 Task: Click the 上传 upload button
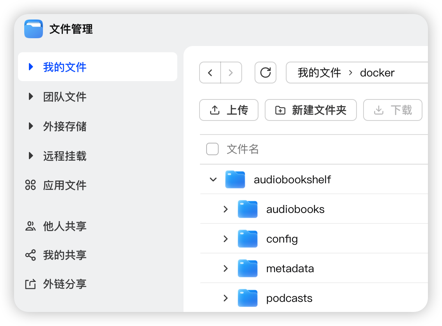click(229, 110)
